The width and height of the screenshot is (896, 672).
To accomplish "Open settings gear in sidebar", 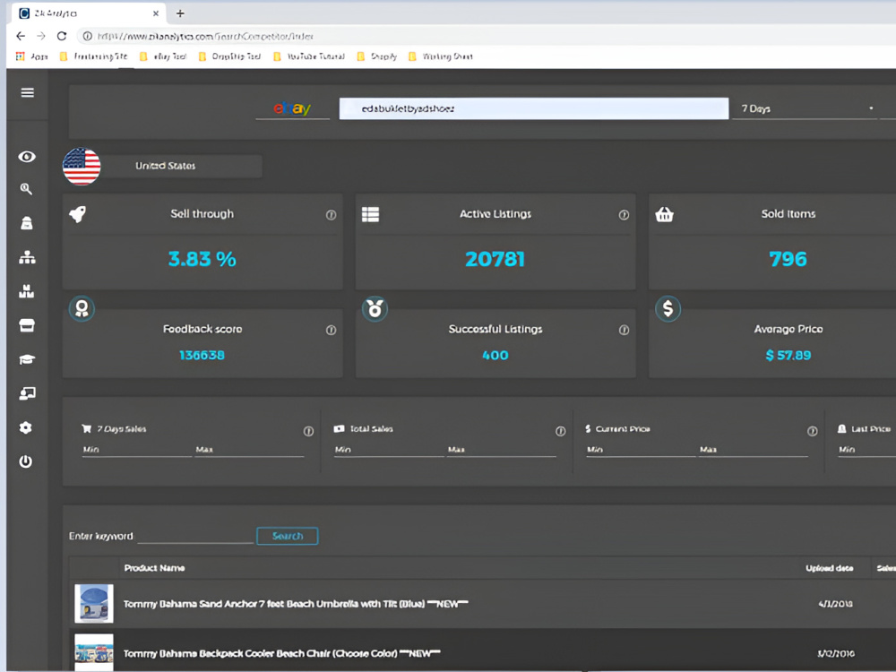I will click(26, 427).
